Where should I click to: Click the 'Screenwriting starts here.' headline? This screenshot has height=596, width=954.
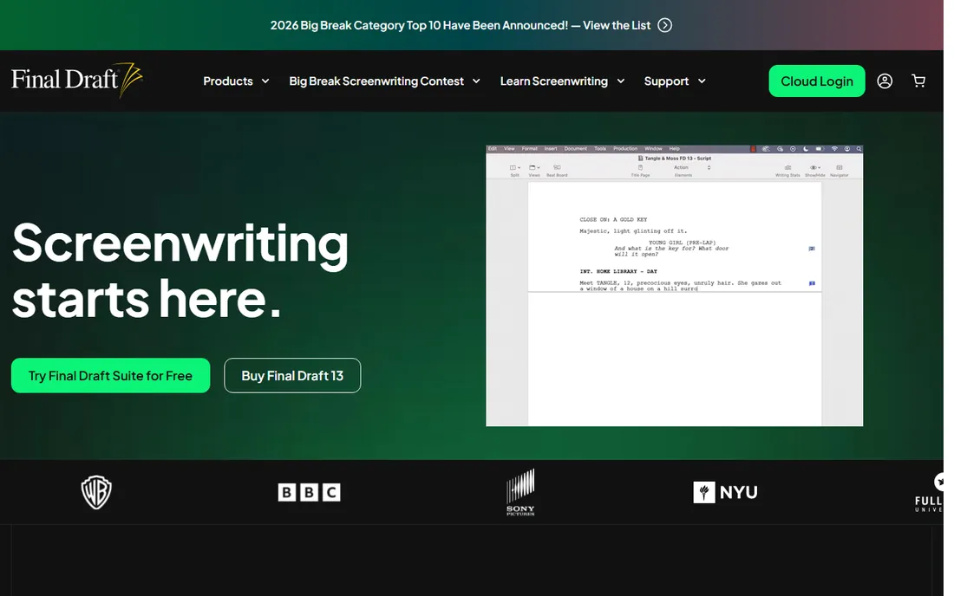click(x=180, y=270)
